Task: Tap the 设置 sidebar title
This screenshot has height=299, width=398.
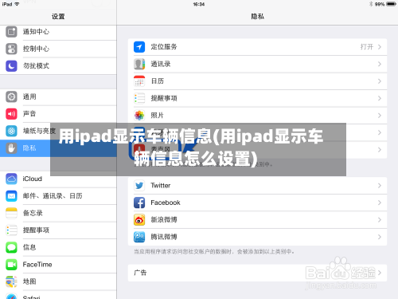Action: (58, 17)
